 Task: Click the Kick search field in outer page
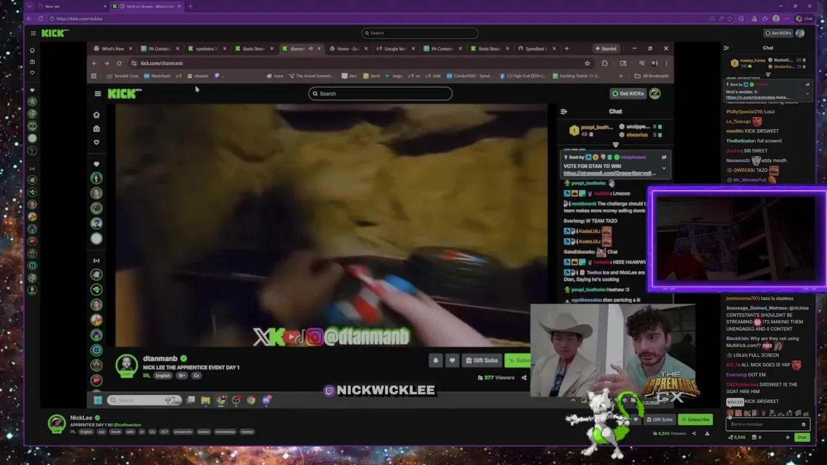click(x=420, y=33)
